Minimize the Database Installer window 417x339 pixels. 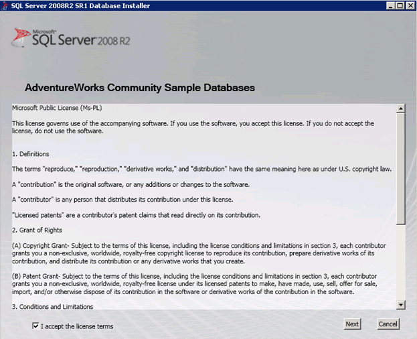389,5
